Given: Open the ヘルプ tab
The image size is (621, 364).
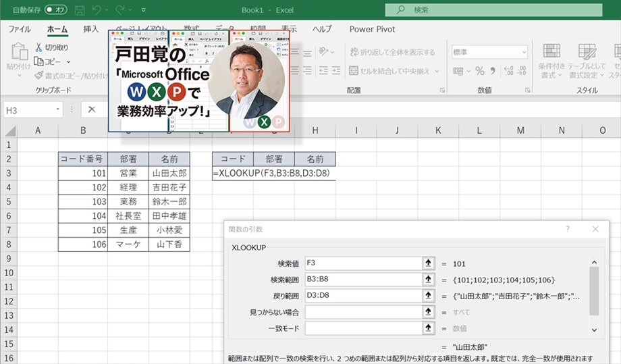Looking at the screenshot, I should point(322,29).
